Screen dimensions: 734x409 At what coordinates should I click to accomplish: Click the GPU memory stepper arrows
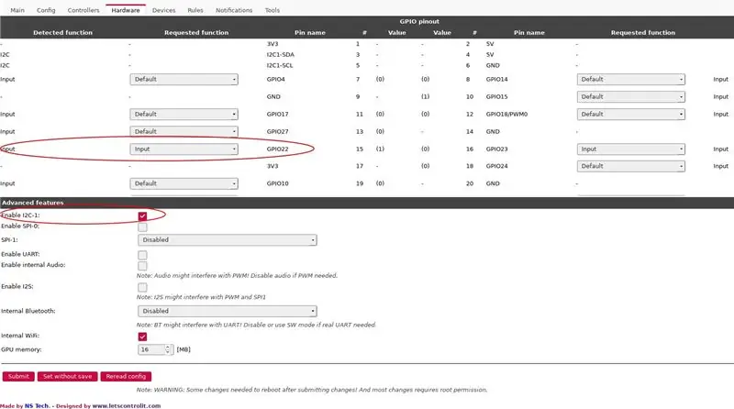point(168,349)
